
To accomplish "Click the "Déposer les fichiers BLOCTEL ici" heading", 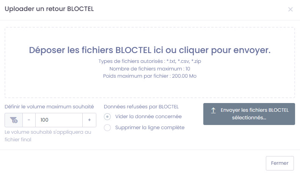I will pos(150,50).
